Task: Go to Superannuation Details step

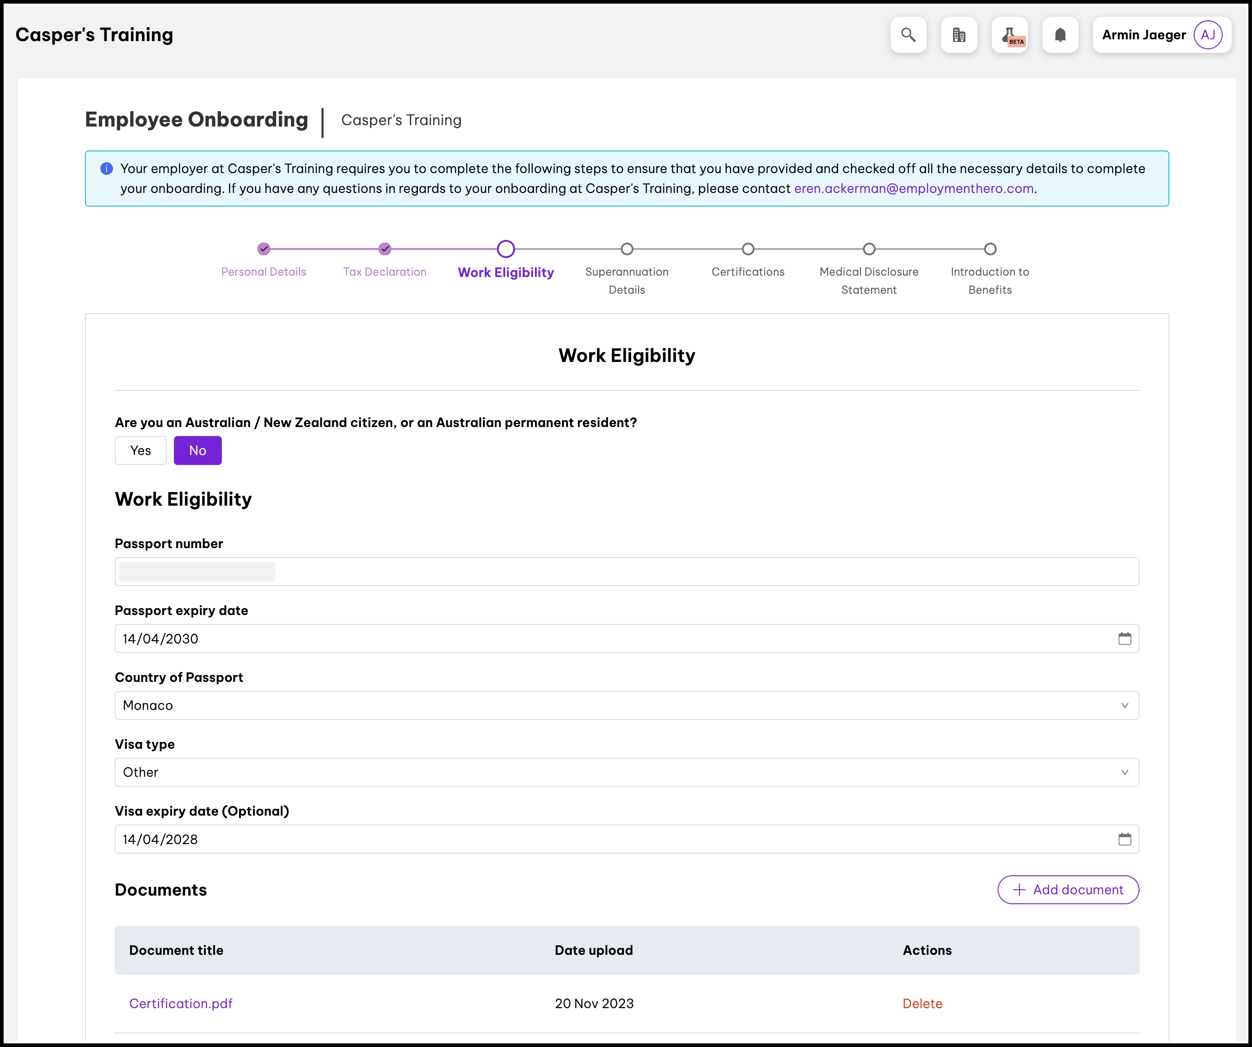Action: tap(627, 280)
